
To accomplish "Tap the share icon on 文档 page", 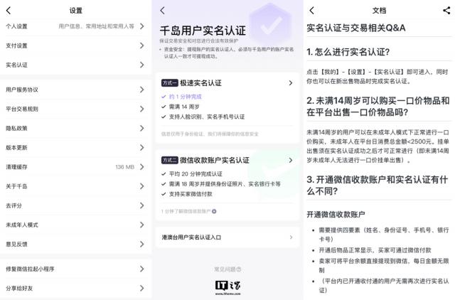I will tap(445, 11).
